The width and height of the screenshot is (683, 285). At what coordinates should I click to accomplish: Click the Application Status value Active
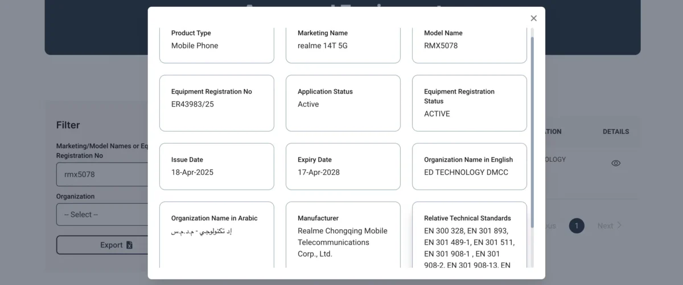(308, 104)
